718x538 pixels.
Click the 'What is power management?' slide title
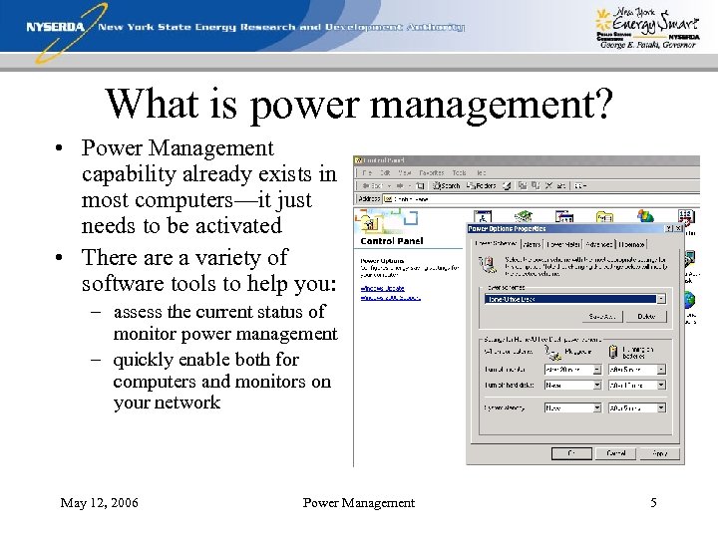pos(359,105)
